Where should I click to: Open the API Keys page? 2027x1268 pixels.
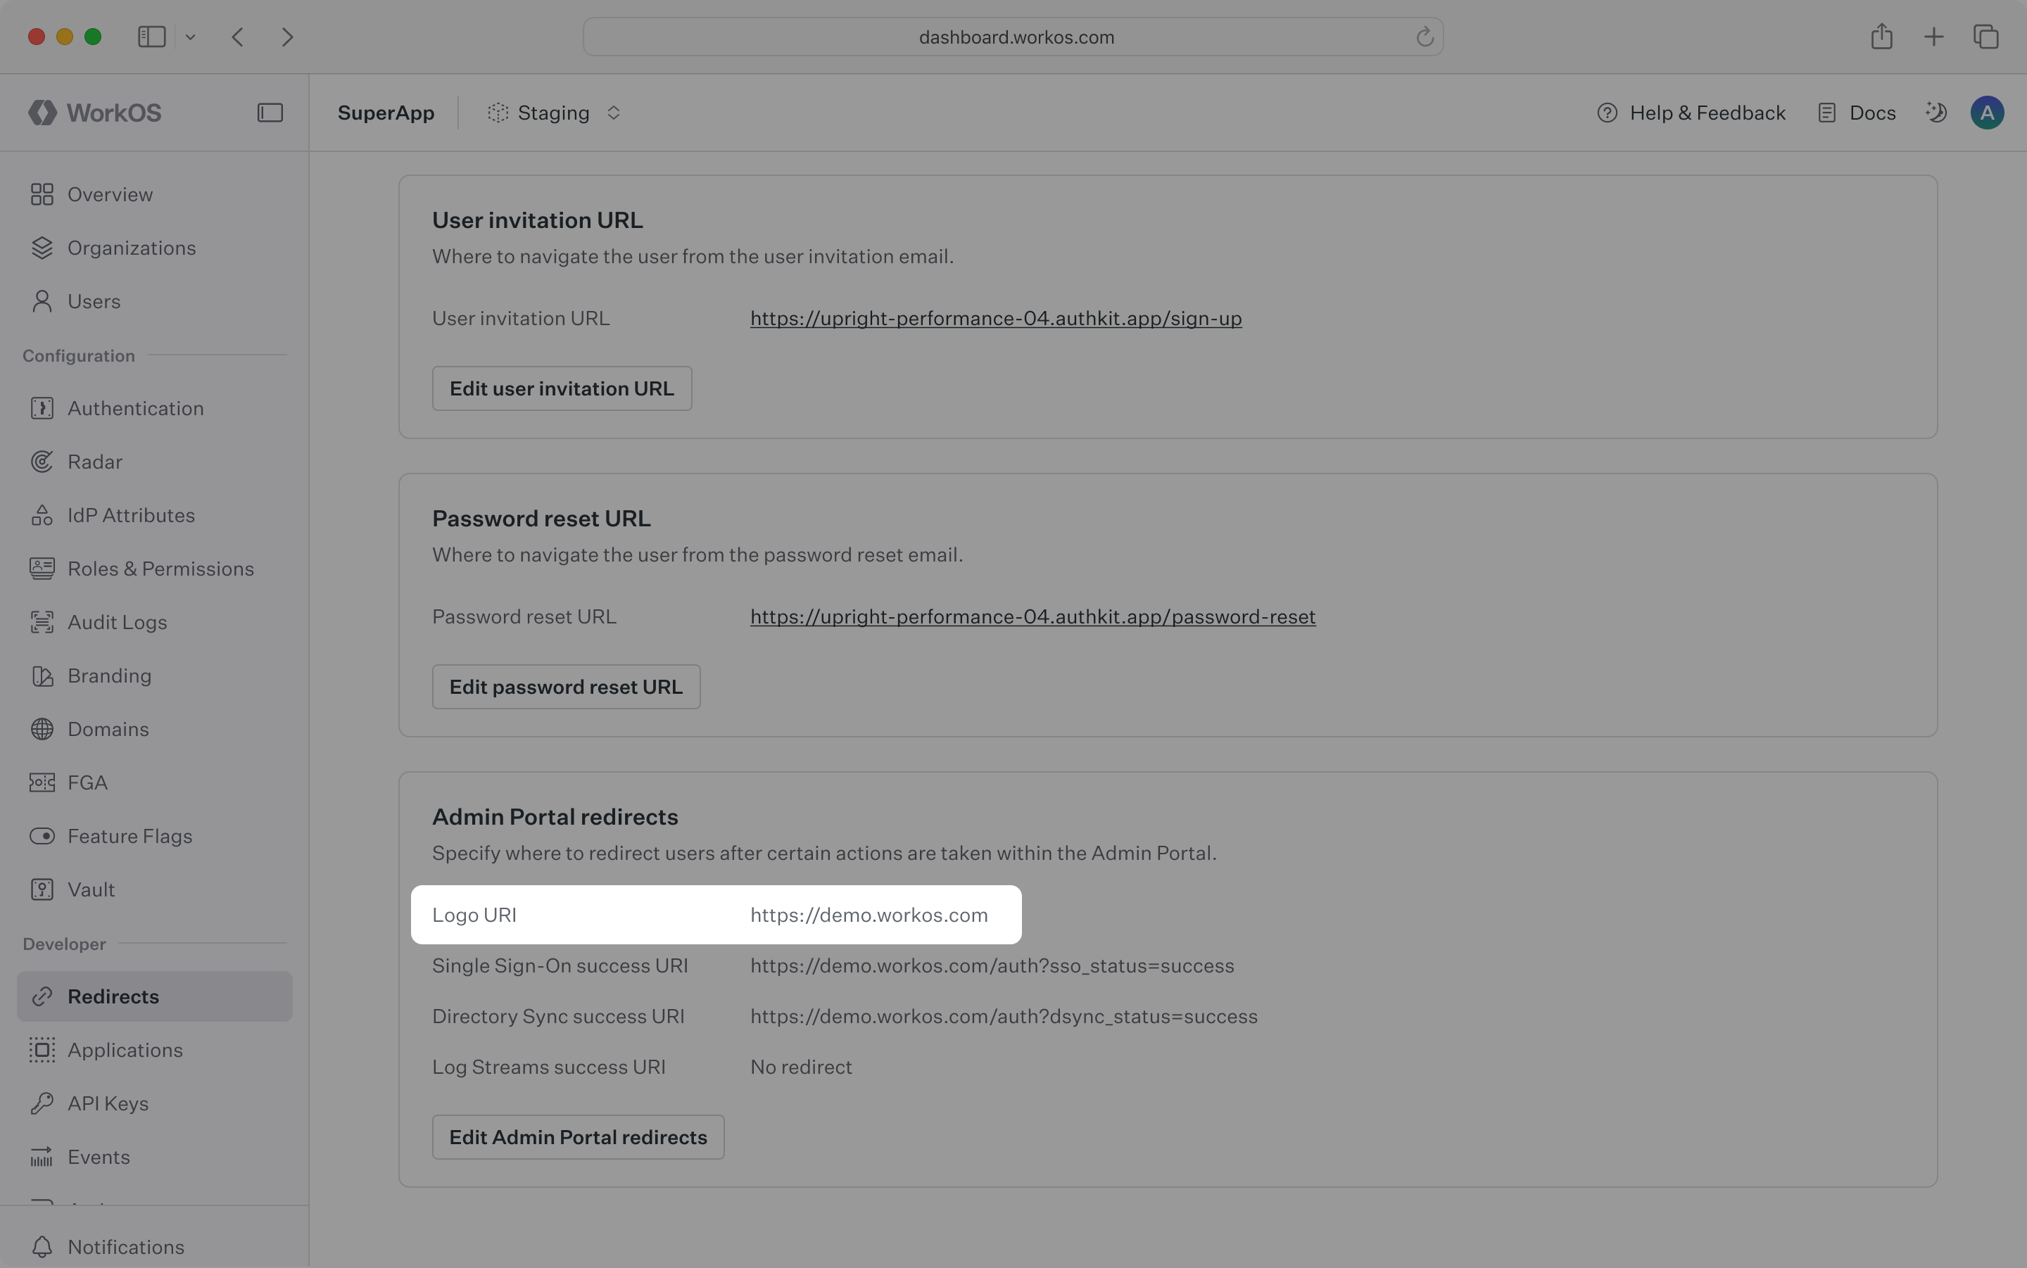point(108,1103)
